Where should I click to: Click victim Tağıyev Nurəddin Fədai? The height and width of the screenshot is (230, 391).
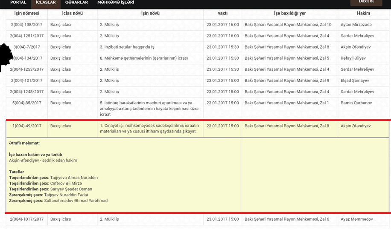(x=66, y=195)
